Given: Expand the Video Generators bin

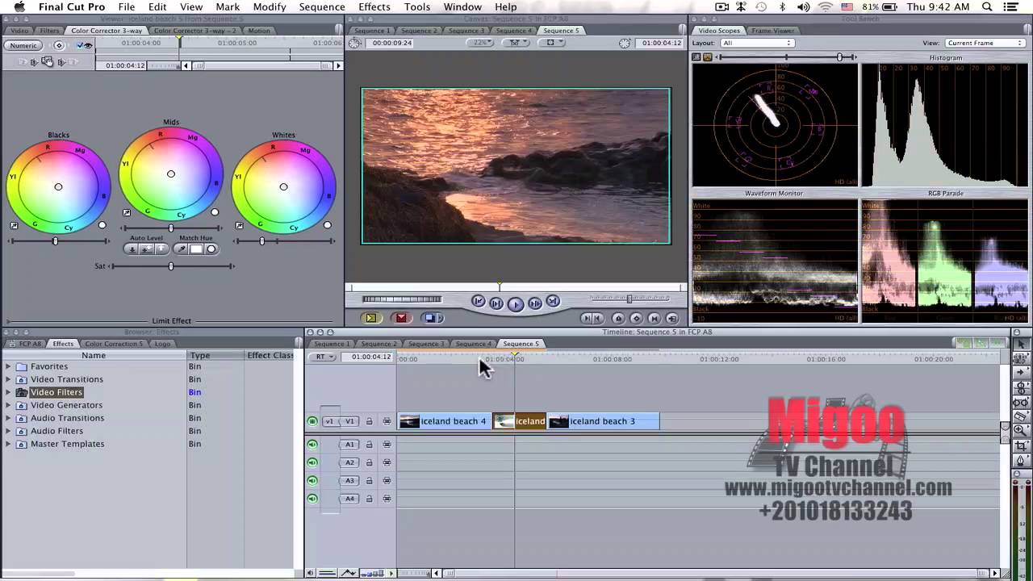Looking at the screenshot, I should point(8,405).
